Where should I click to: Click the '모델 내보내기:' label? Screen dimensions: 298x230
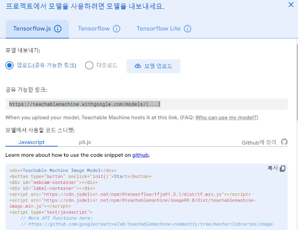pos(23,50)
